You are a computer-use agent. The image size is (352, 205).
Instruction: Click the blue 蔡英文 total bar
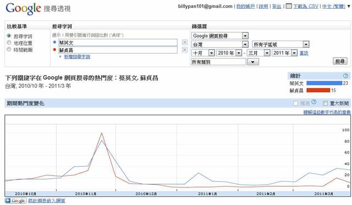pos(324,83)
